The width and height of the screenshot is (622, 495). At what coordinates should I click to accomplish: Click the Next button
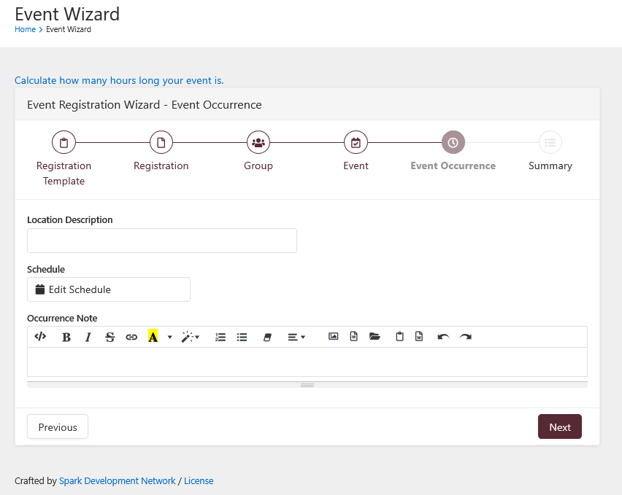click(560, 427)
